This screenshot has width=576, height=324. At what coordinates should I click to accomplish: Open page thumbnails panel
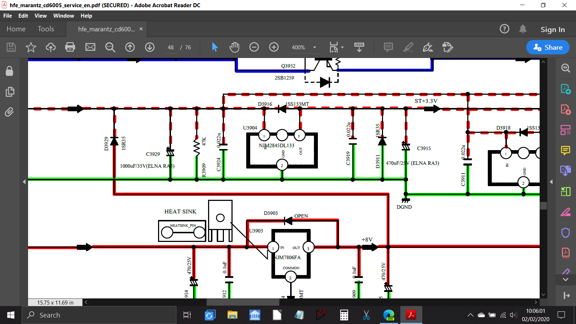point(10,92)
